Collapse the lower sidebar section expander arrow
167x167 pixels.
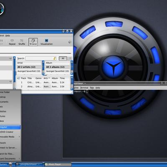click(x=10, y=82)
